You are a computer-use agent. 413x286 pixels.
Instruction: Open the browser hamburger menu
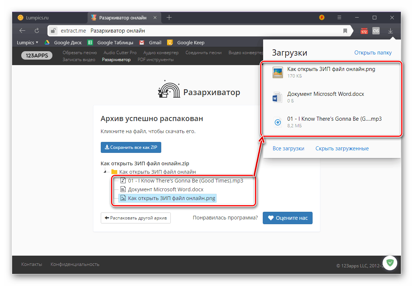[x=339, y=17]
